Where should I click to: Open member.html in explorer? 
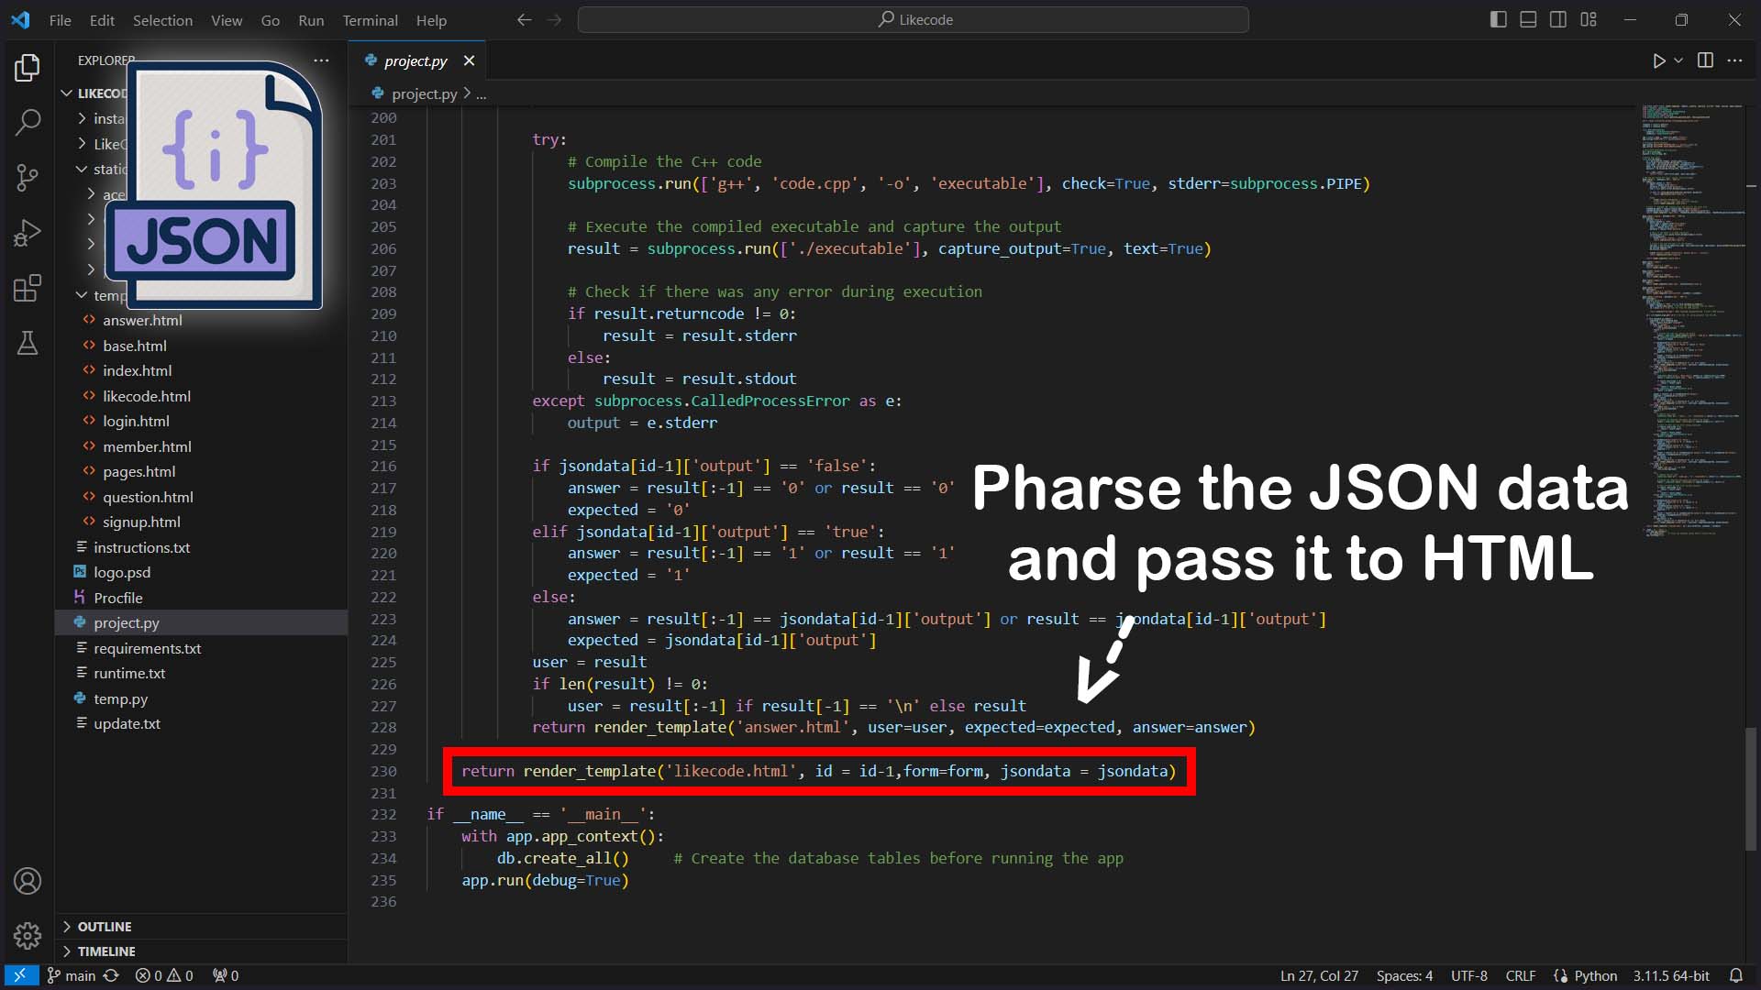pos(147,446)
